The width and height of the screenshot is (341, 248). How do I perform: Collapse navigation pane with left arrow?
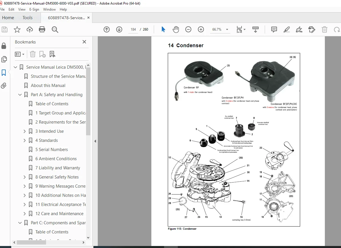[x=95, y=141]
